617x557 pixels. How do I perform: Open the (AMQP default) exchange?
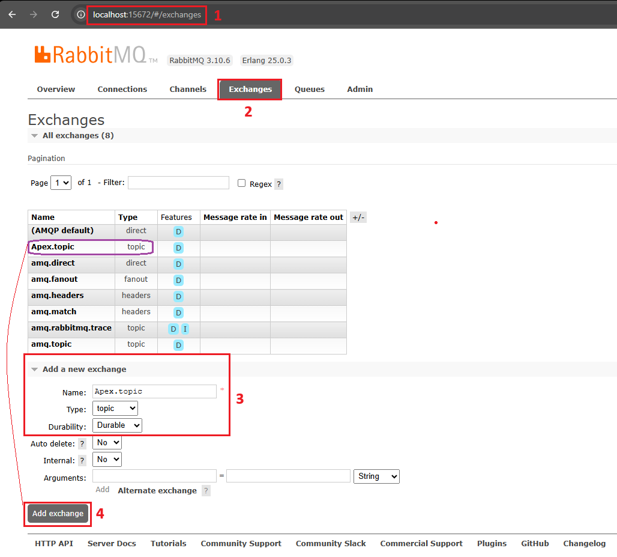pos(62,231)
